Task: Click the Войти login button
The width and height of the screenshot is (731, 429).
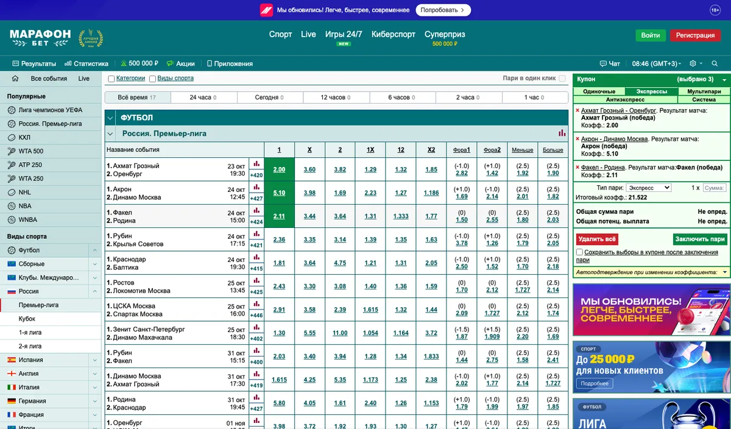Action: [651, 35]
